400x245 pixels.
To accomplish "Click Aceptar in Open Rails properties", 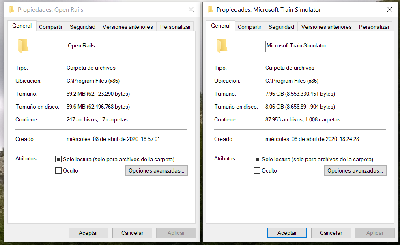I will tap(88, 233).
